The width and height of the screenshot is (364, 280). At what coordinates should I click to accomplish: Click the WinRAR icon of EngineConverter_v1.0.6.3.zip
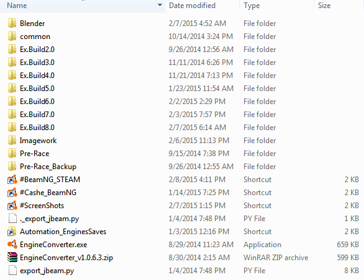[x=12, y=257]
